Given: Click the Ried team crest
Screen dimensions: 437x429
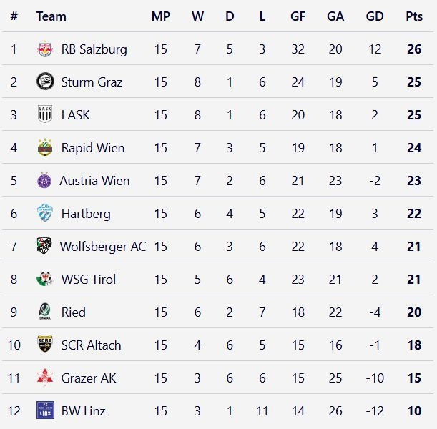Looking at the screenshot, I should (45, 312).
